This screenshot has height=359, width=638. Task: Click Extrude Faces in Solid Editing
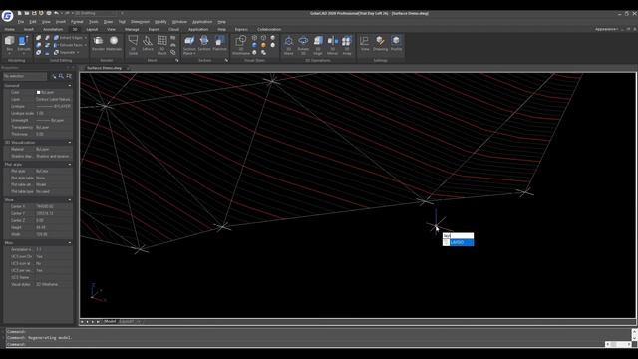click(x=69, y=45)
